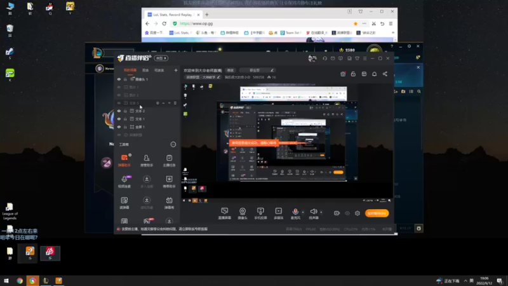Switch to third scene tab
Screen dimensions: 508x286
[x=159, y=70]
